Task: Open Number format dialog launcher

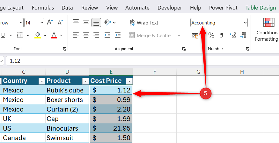Action: point(248,49)
